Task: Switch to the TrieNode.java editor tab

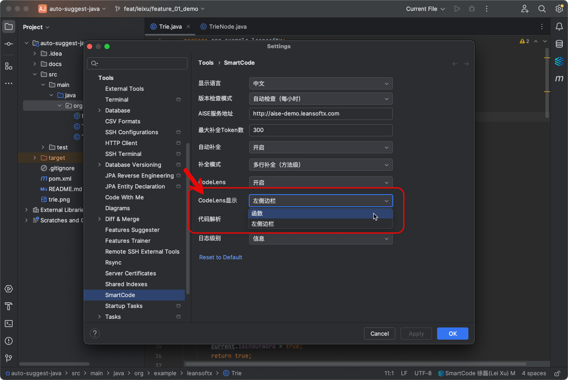Action: pyautogui.click(x=224, y=27)
